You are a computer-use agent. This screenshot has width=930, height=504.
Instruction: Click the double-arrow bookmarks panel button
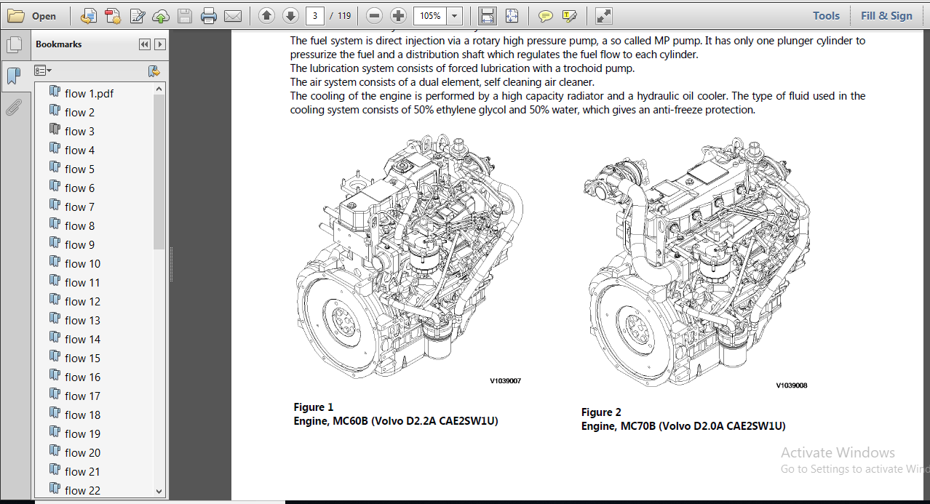[144, 44]
